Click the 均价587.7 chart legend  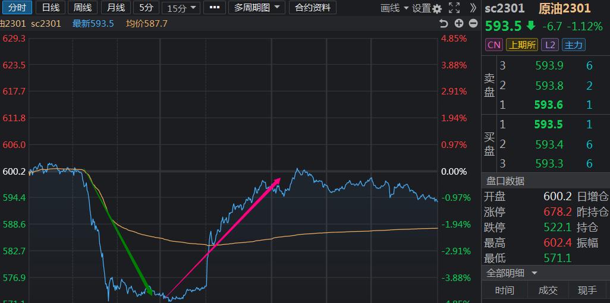[x=147, y=24]
